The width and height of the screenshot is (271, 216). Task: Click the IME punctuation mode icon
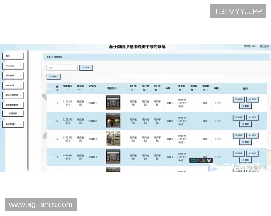coord(199,161)
